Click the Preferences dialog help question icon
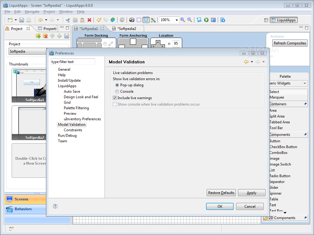Image resolution: width=314 pixels, height=235 pixels. coord(55,206)
